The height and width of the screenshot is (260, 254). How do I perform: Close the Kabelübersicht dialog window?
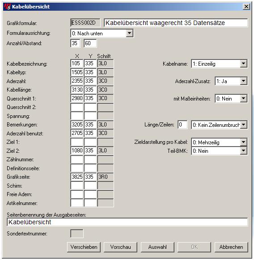click(246, 7)
